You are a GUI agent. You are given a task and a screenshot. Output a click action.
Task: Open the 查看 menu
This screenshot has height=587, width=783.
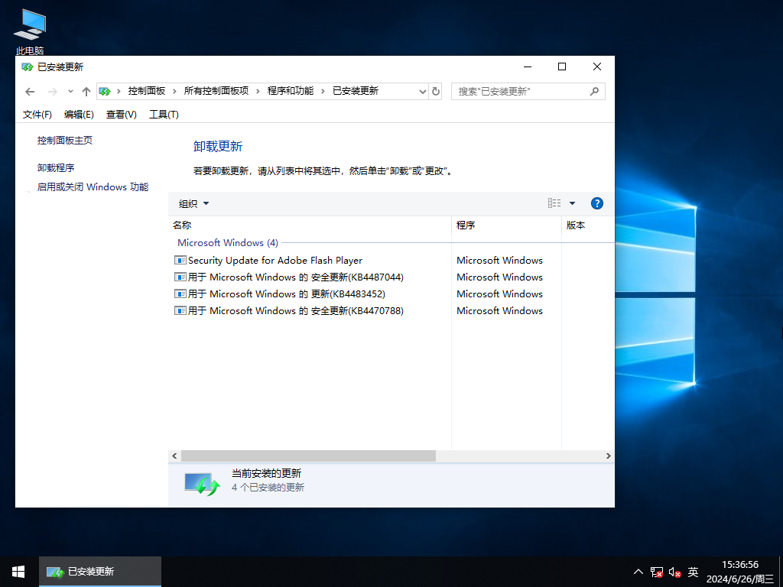point(121,114)
